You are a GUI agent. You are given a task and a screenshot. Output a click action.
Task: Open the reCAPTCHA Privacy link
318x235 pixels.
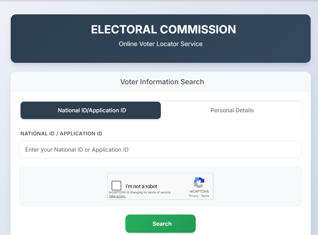coord(193,196)
